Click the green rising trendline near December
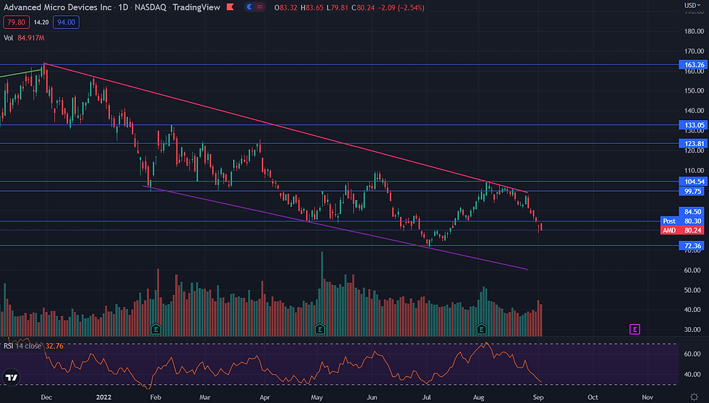The height and width of the screenshot is (403, 709). [x=20, y=73]
